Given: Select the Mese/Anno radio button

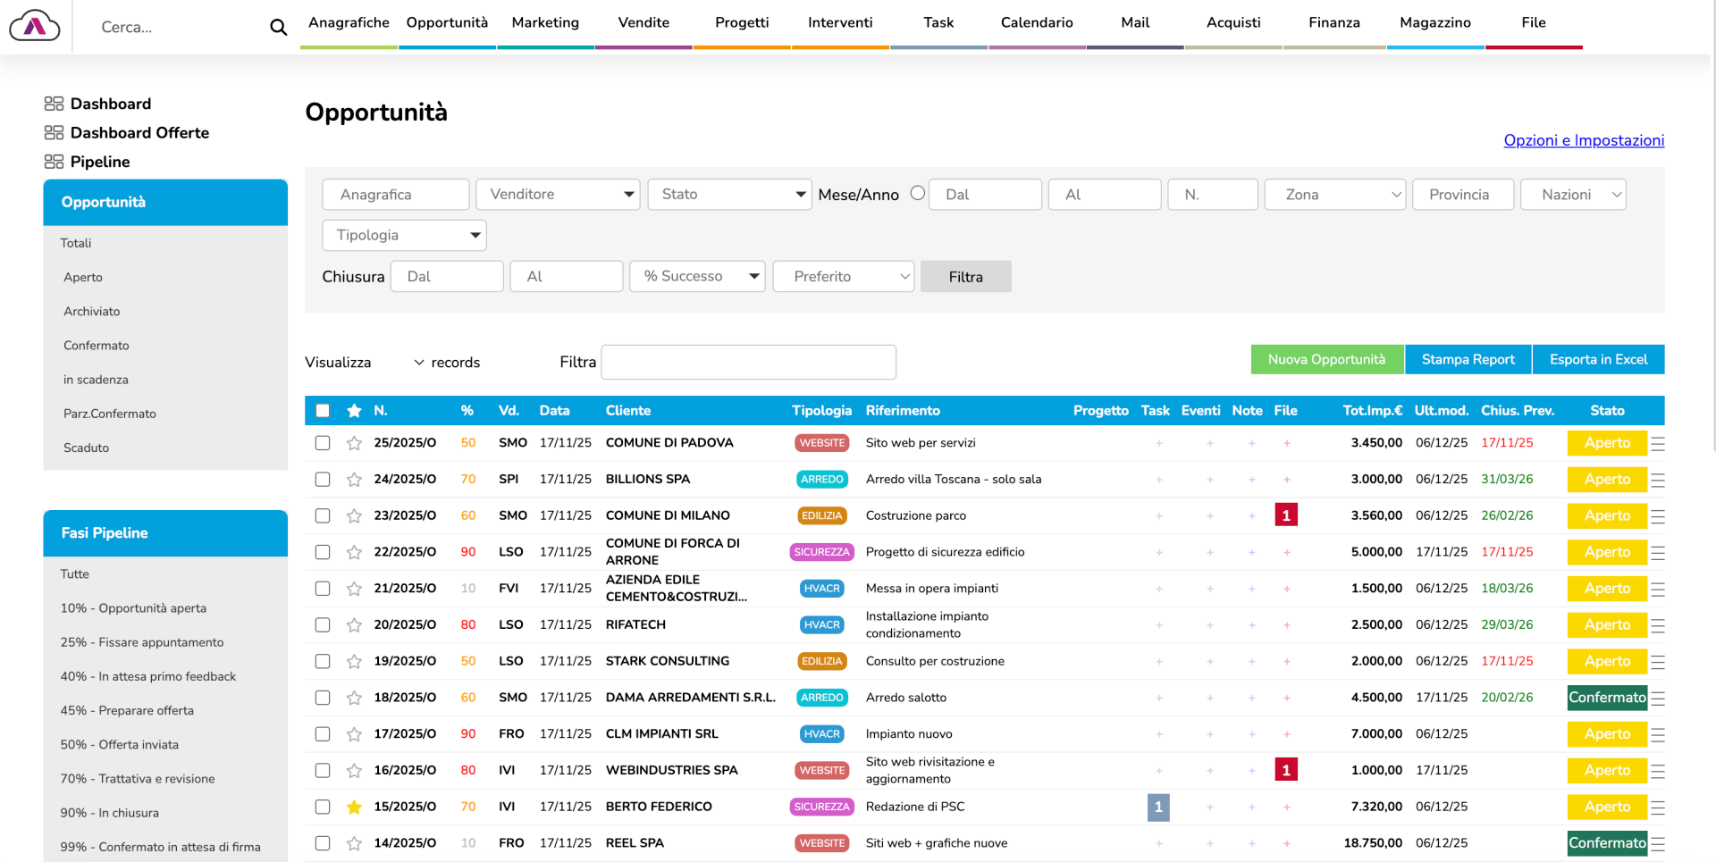Looking at the screenshot, I should pos(917,193).
